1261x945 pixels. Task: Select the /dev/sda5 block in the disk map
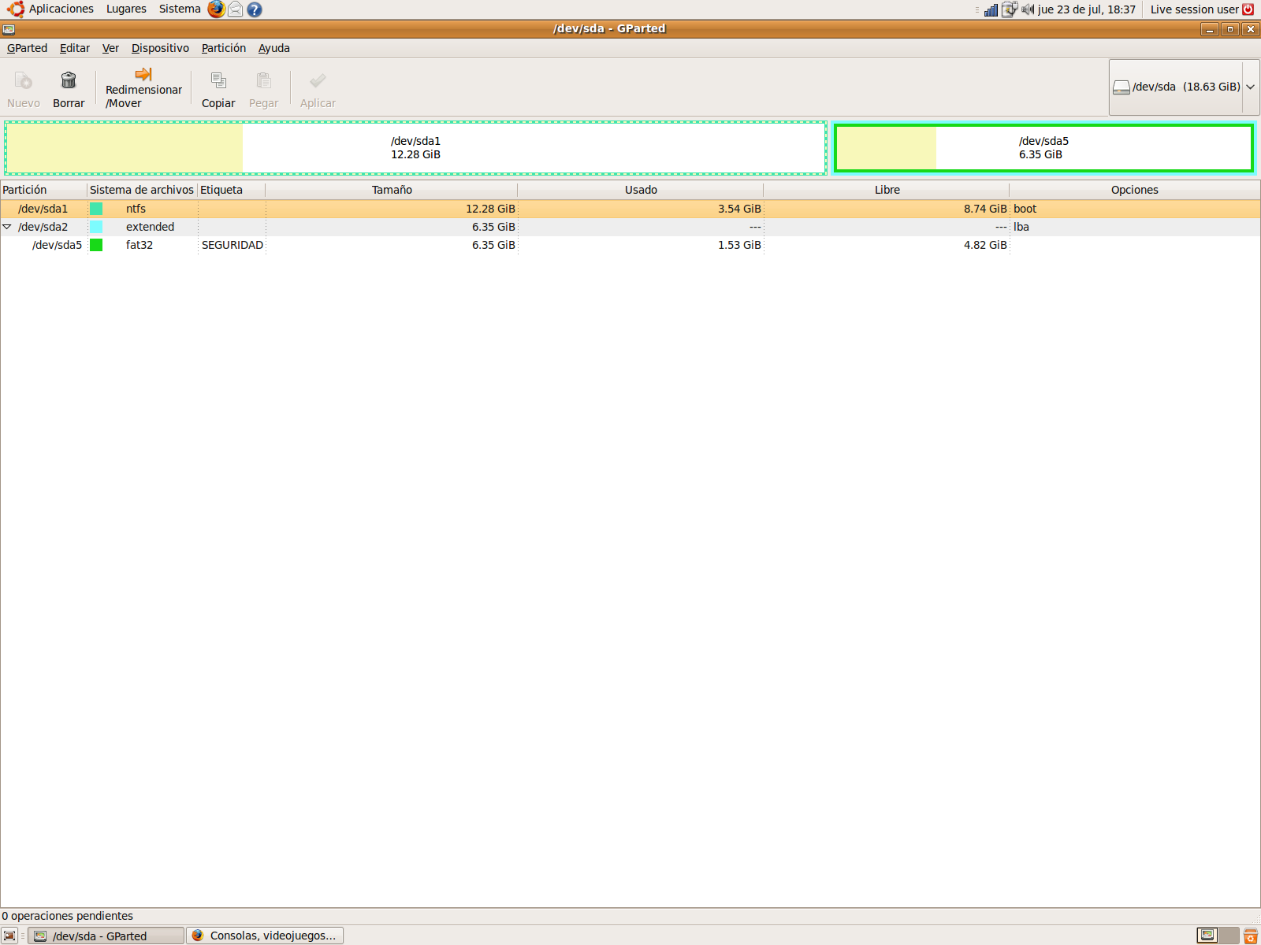coord(1043,147)
